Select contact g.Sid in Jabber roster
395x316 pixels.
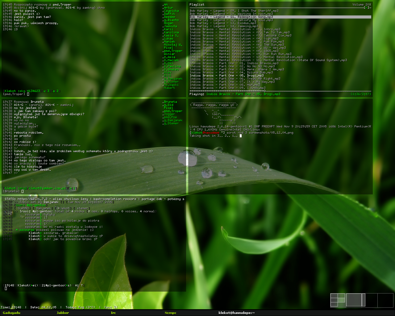(168, 105)
